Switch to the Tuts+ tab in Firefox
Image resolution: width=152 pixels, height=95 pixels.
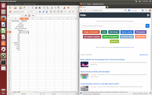click(92, 7)
